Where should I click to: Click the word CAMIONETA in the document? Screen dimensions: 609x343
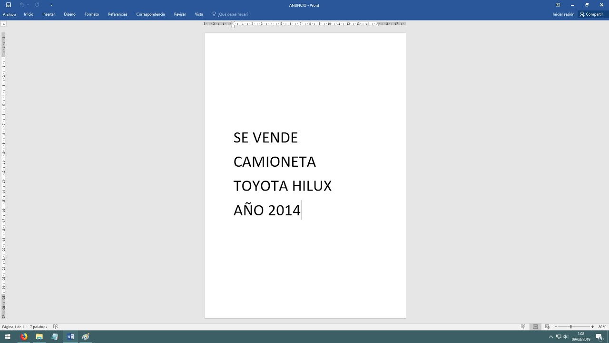click(x=275, y=162)
